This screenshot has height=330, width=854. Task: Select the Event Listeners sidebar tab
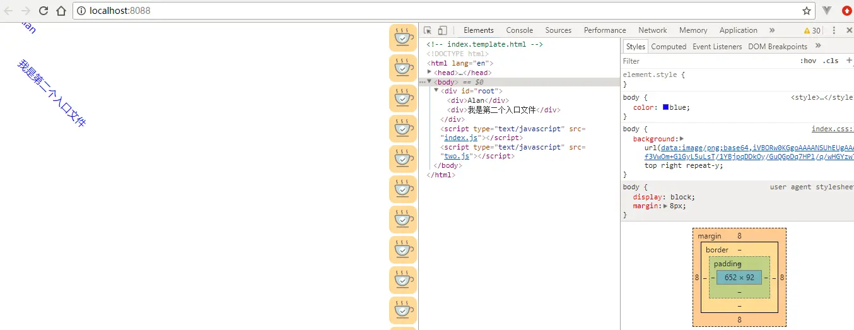pos(717,47)
